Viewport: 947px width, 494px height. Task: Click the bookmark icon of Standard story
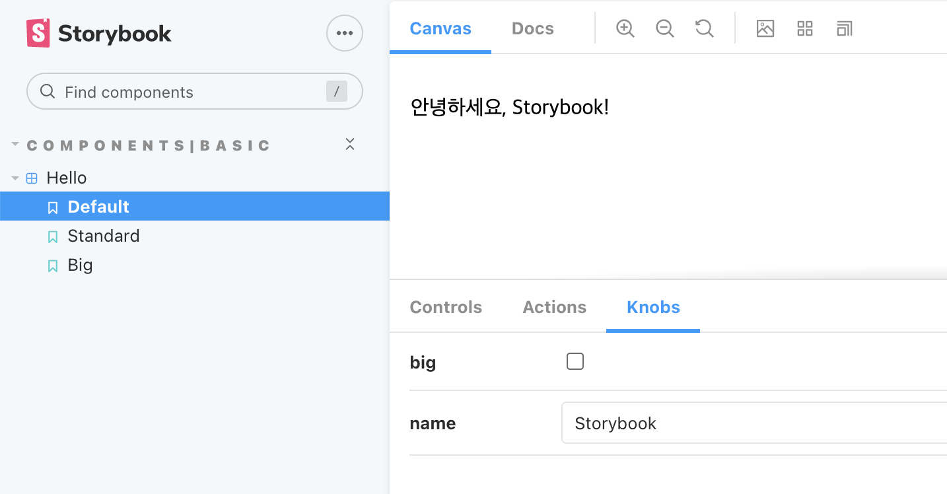pyautogui.click(x=53, y=237)
